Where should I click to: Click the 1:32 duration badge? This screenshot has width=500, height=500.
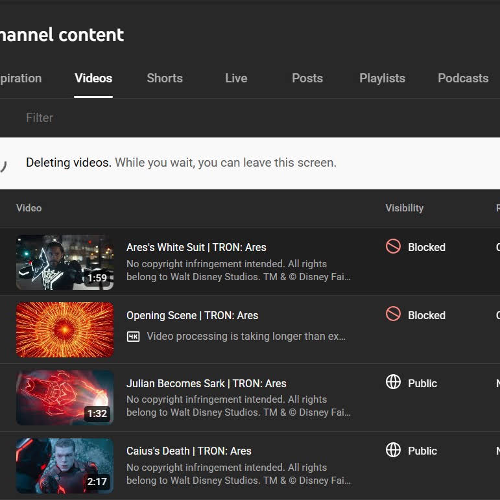pyautogui.click(x=97, y=414)
